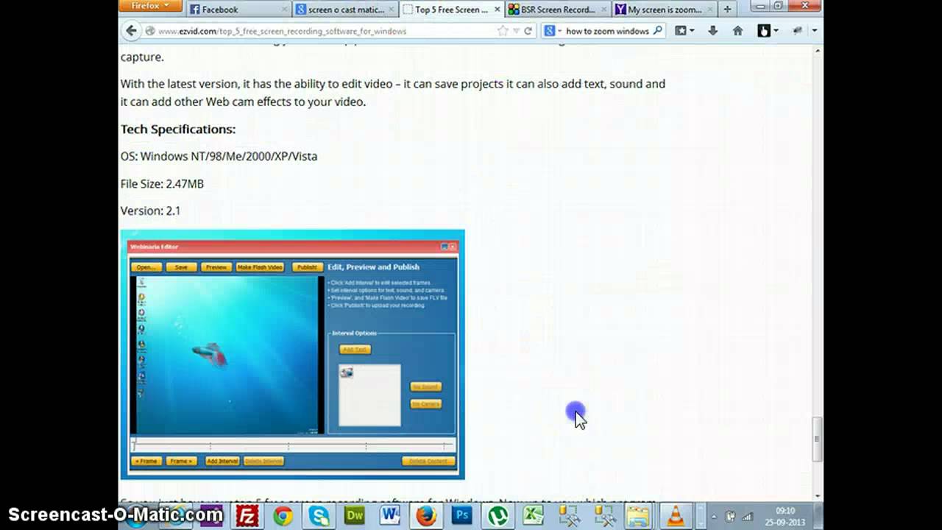The width and height of the screenshot is (942, 530).
Task: Close the BSR Screen Recorder tab
Action: 603,10
